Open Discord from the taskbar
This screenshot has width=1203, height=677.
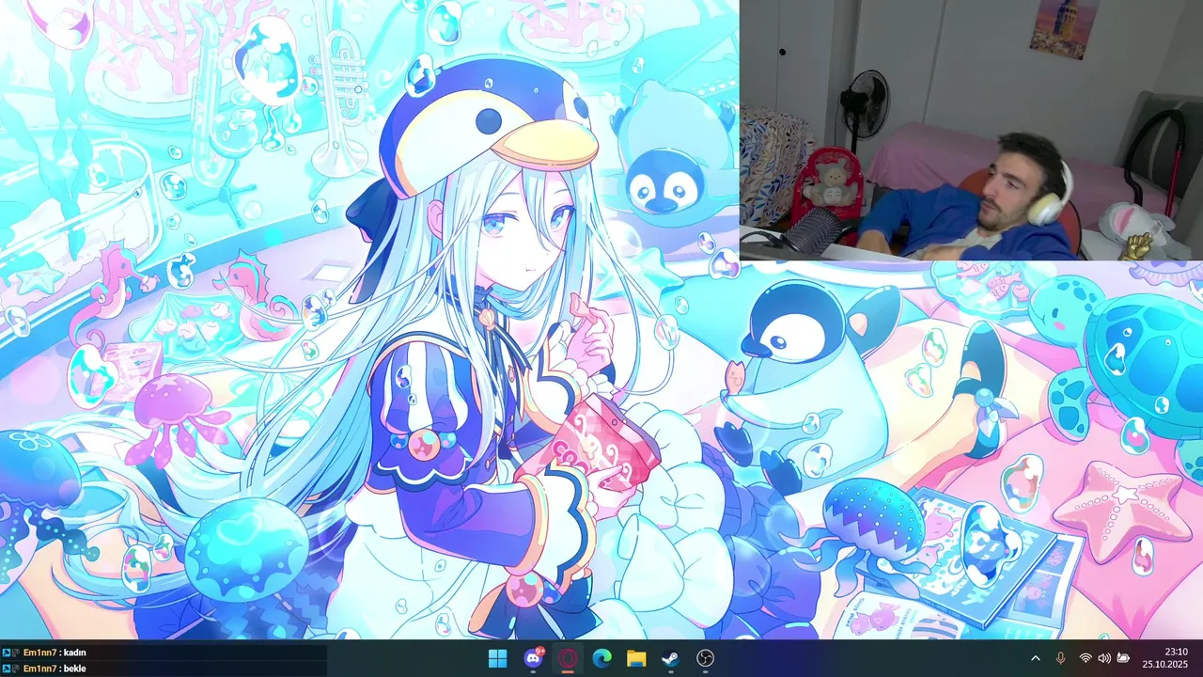pos(533,659)
